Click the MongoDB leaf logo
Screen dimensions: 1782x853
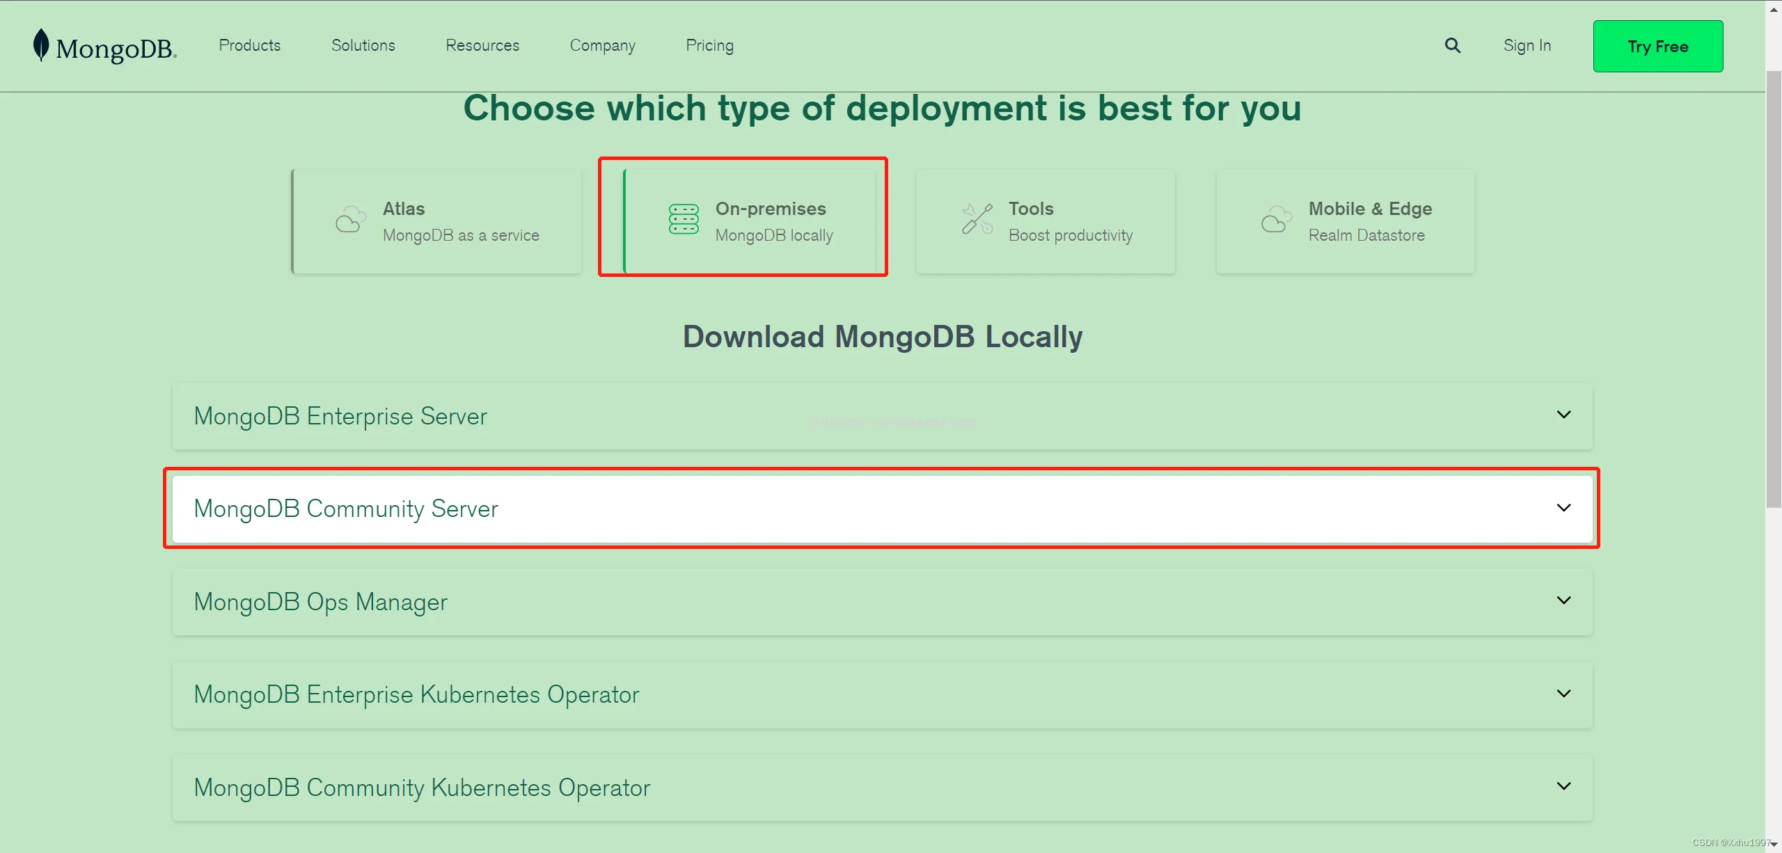tap(42, 45)
